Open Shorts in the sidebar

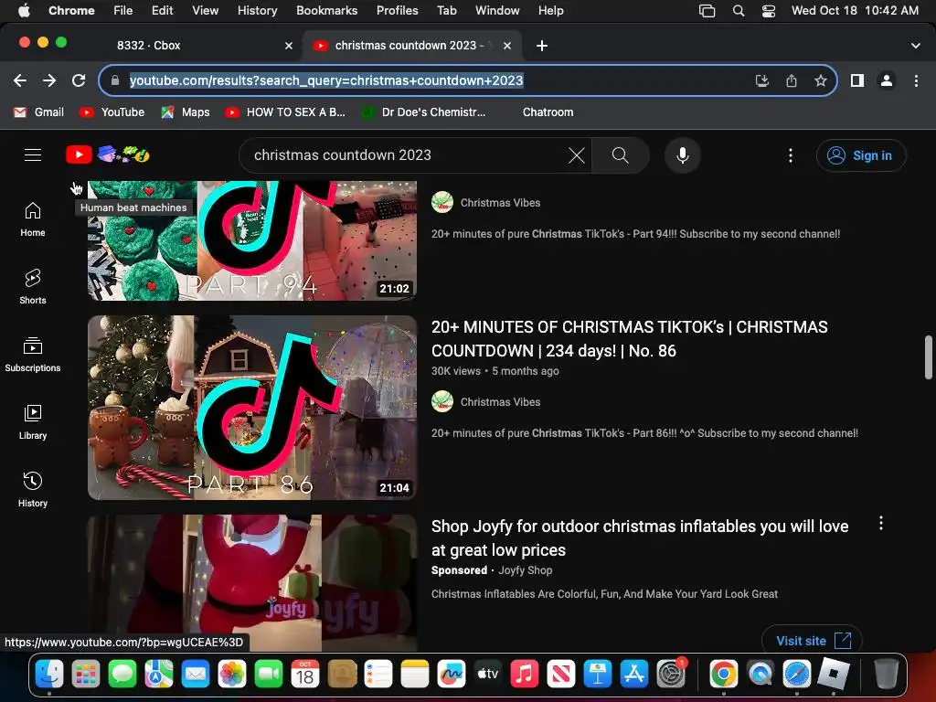coord(33,287)
